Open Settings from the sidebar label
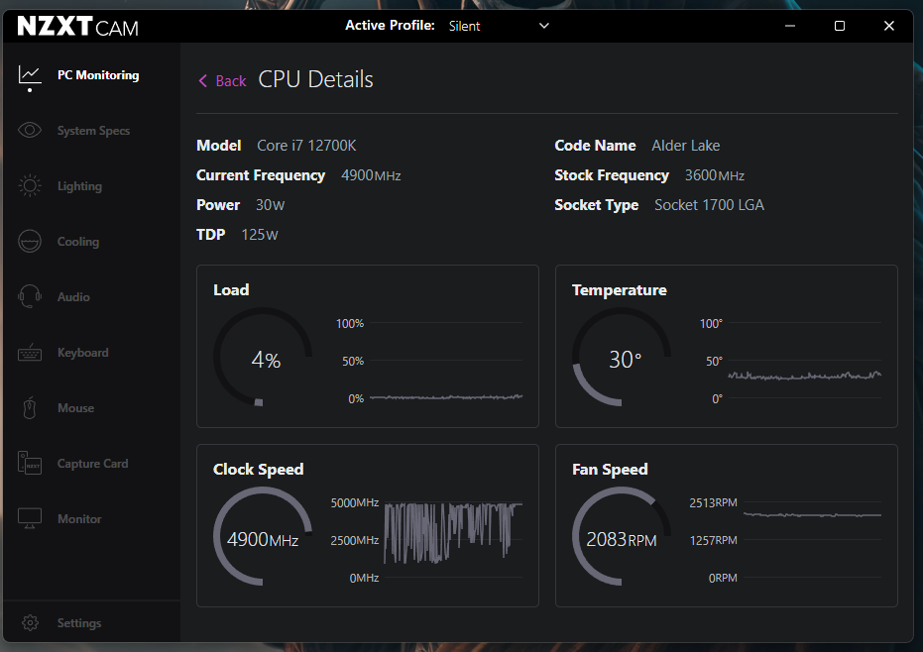Image resolution: width=923 pixels, height=652 pixels. (x=79, y=622)
